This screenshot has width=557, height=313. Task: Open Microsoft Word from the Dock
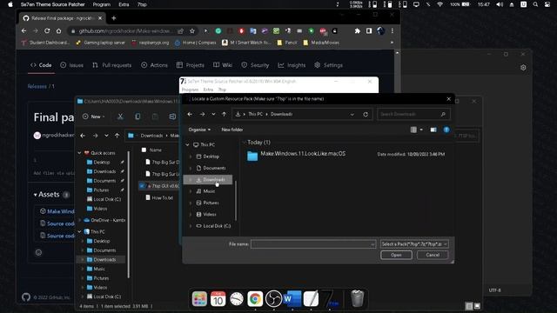coord(292,299)
